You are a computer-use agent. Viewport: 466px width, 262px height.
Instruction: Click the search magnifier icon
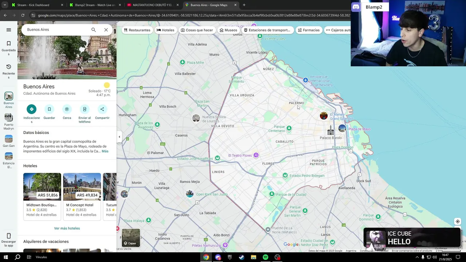[x=94, y=30]
